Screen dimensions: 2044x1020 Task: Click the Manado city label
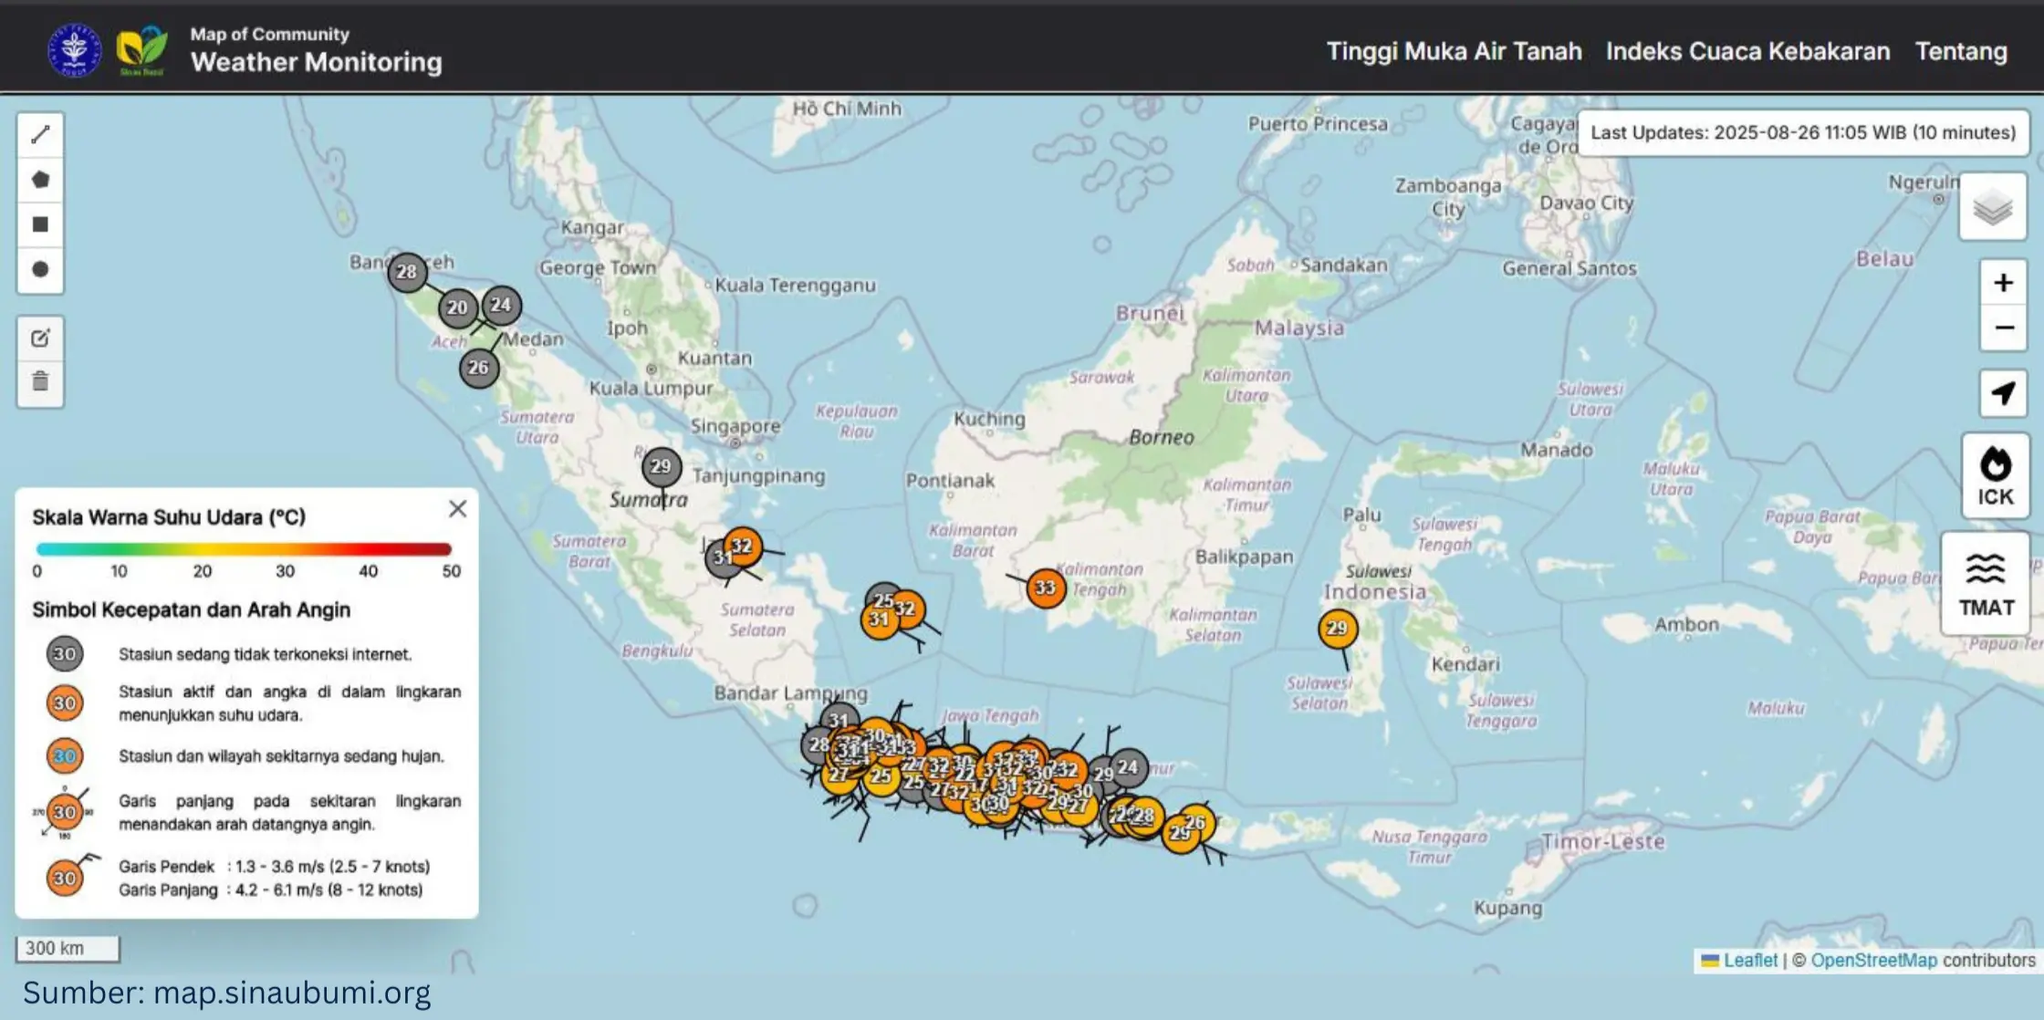(1557, 450)
